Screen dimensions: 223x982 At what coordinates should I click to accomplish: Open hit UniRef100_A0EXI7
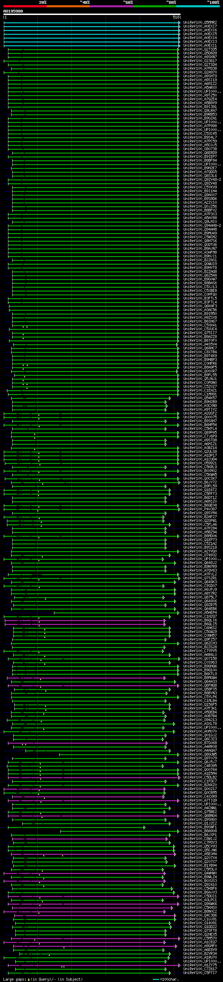(x=200, y=26)
